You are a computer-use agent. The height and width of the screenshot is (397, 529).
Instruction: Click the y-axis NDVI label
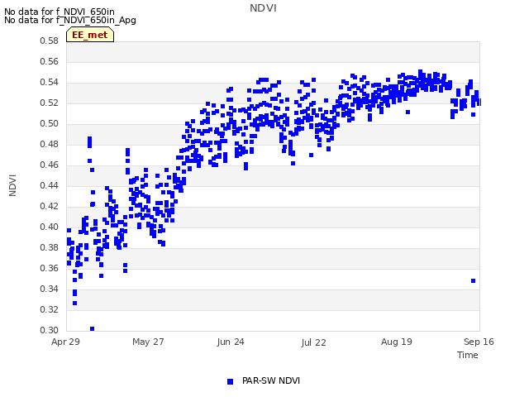(x=12, y=185)
